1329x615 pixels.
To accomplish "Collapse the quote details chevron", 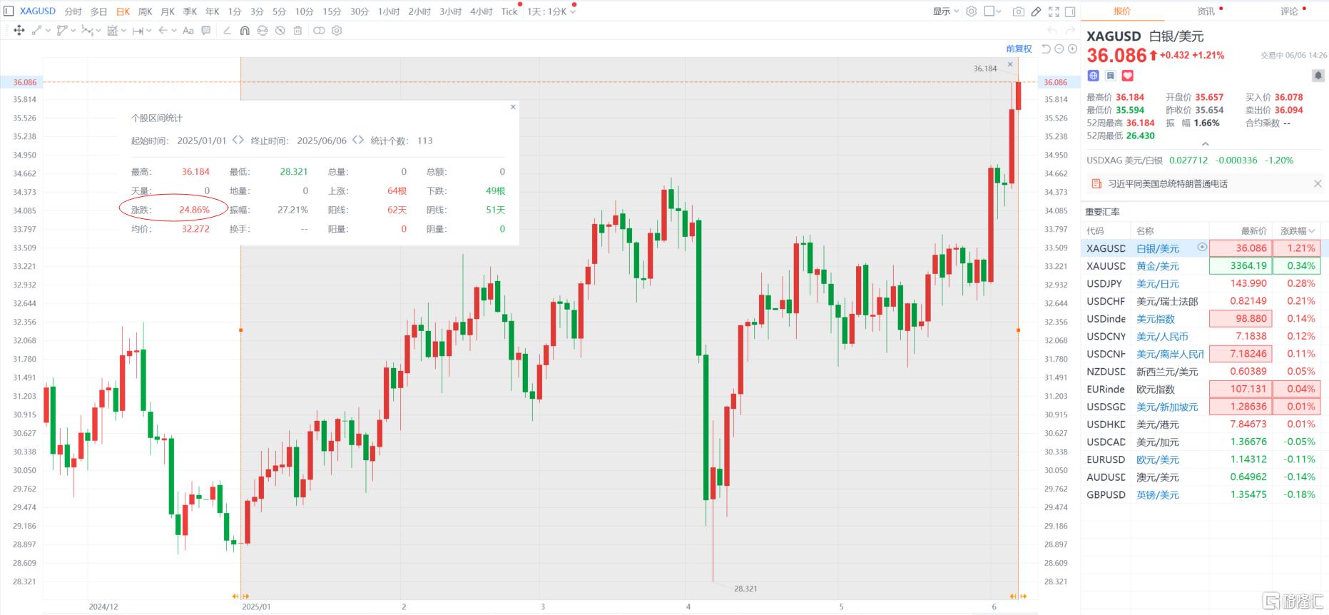I will point(1205,143).
